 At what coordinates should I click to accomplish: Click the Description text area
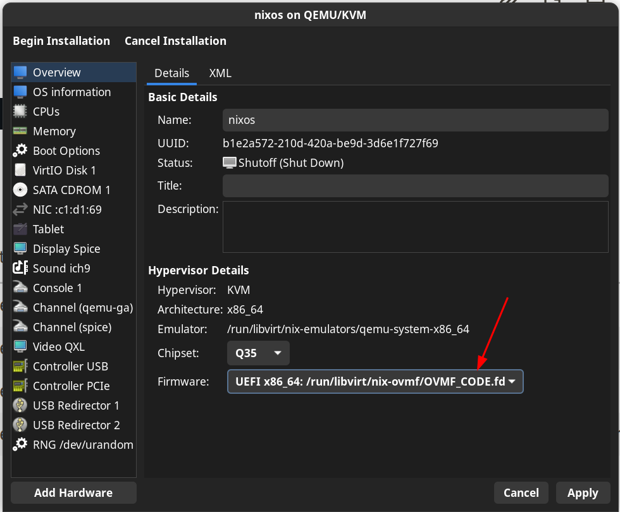[415, 227]
